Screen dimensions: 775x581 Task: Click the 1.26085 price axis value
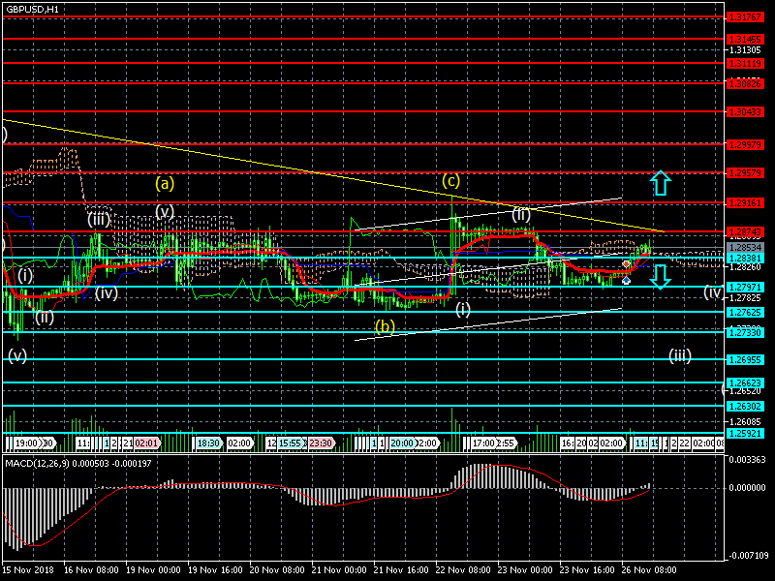(745, 421)
